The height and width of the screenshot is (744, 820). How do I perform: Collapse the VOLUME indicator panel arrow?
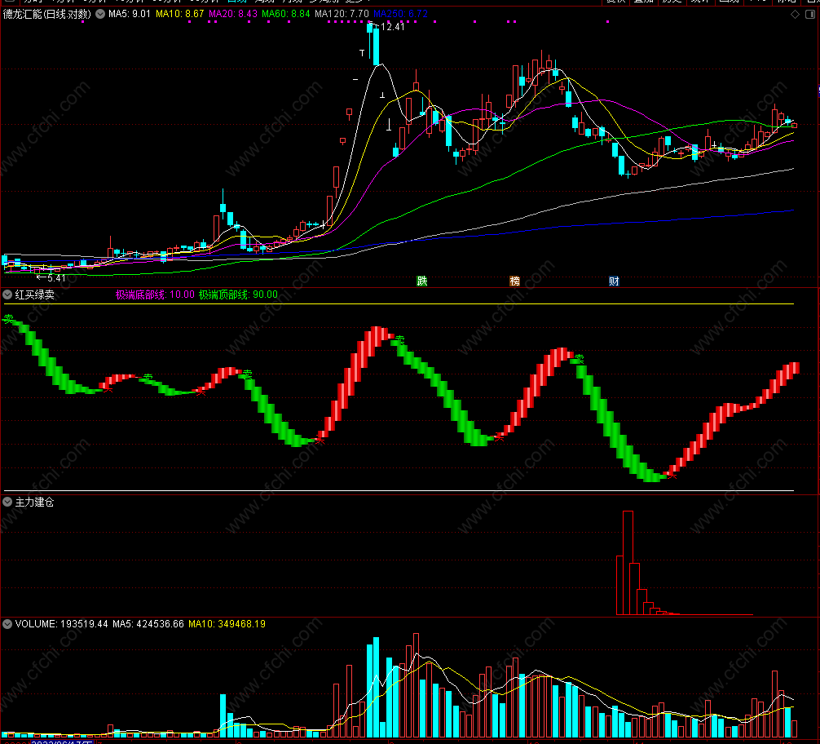click(7, 624)
